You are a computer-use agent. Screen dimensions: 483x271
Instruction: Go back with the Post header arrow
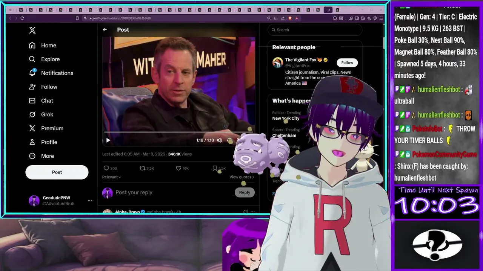(x=105, y=30)
